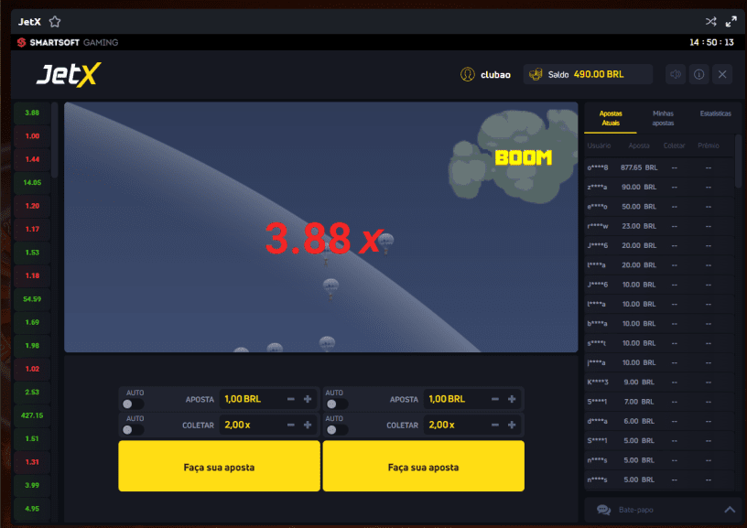Mute the game sound speaker icon
The image size is (747, 528).
pyautogui.click(x=675, y=74)
